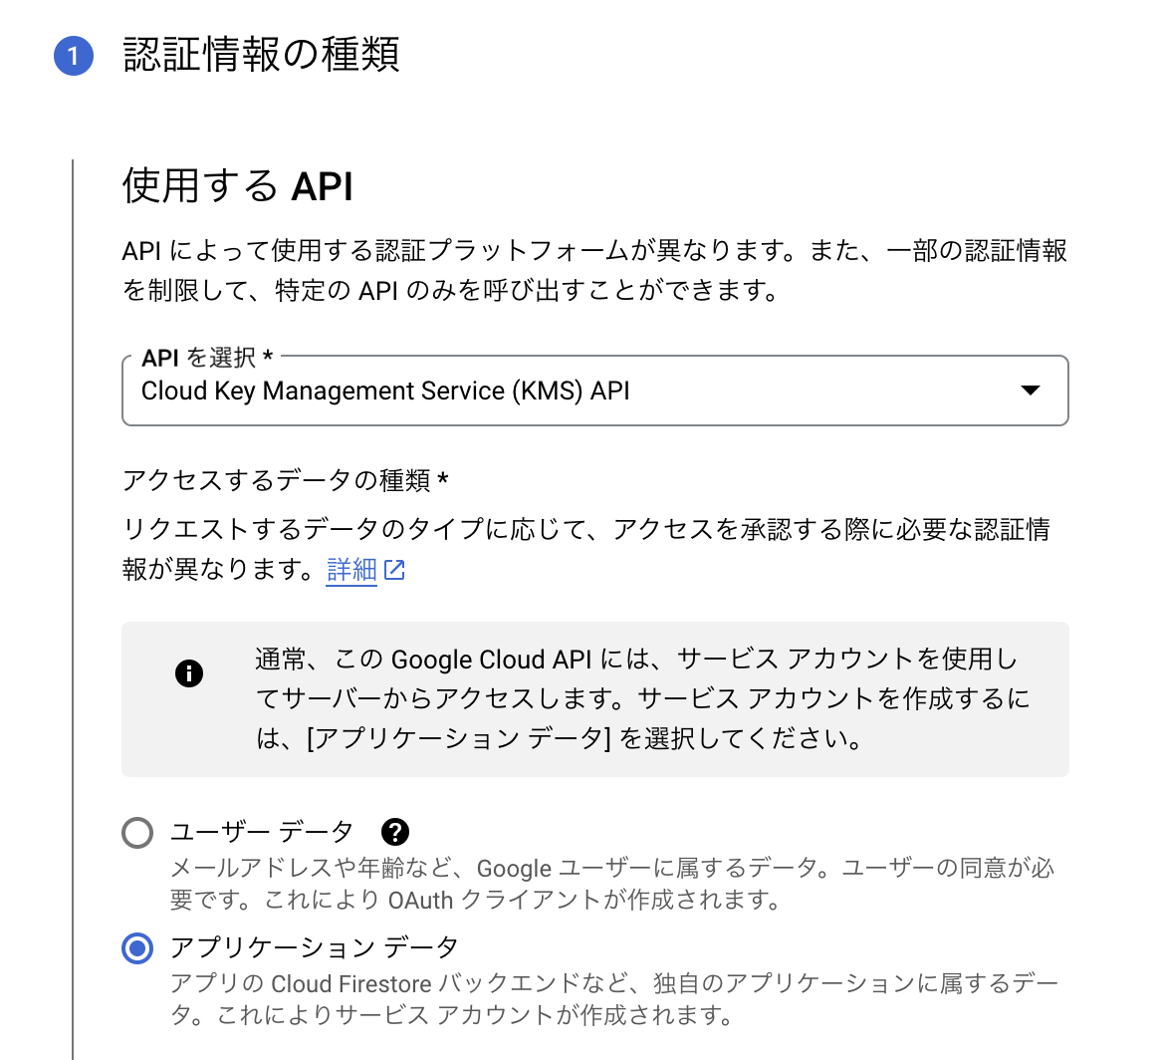Choose user data as the data type
Image resolution: width=1159 pixels, height=1060 pixels.
click(x=137, y=831)
